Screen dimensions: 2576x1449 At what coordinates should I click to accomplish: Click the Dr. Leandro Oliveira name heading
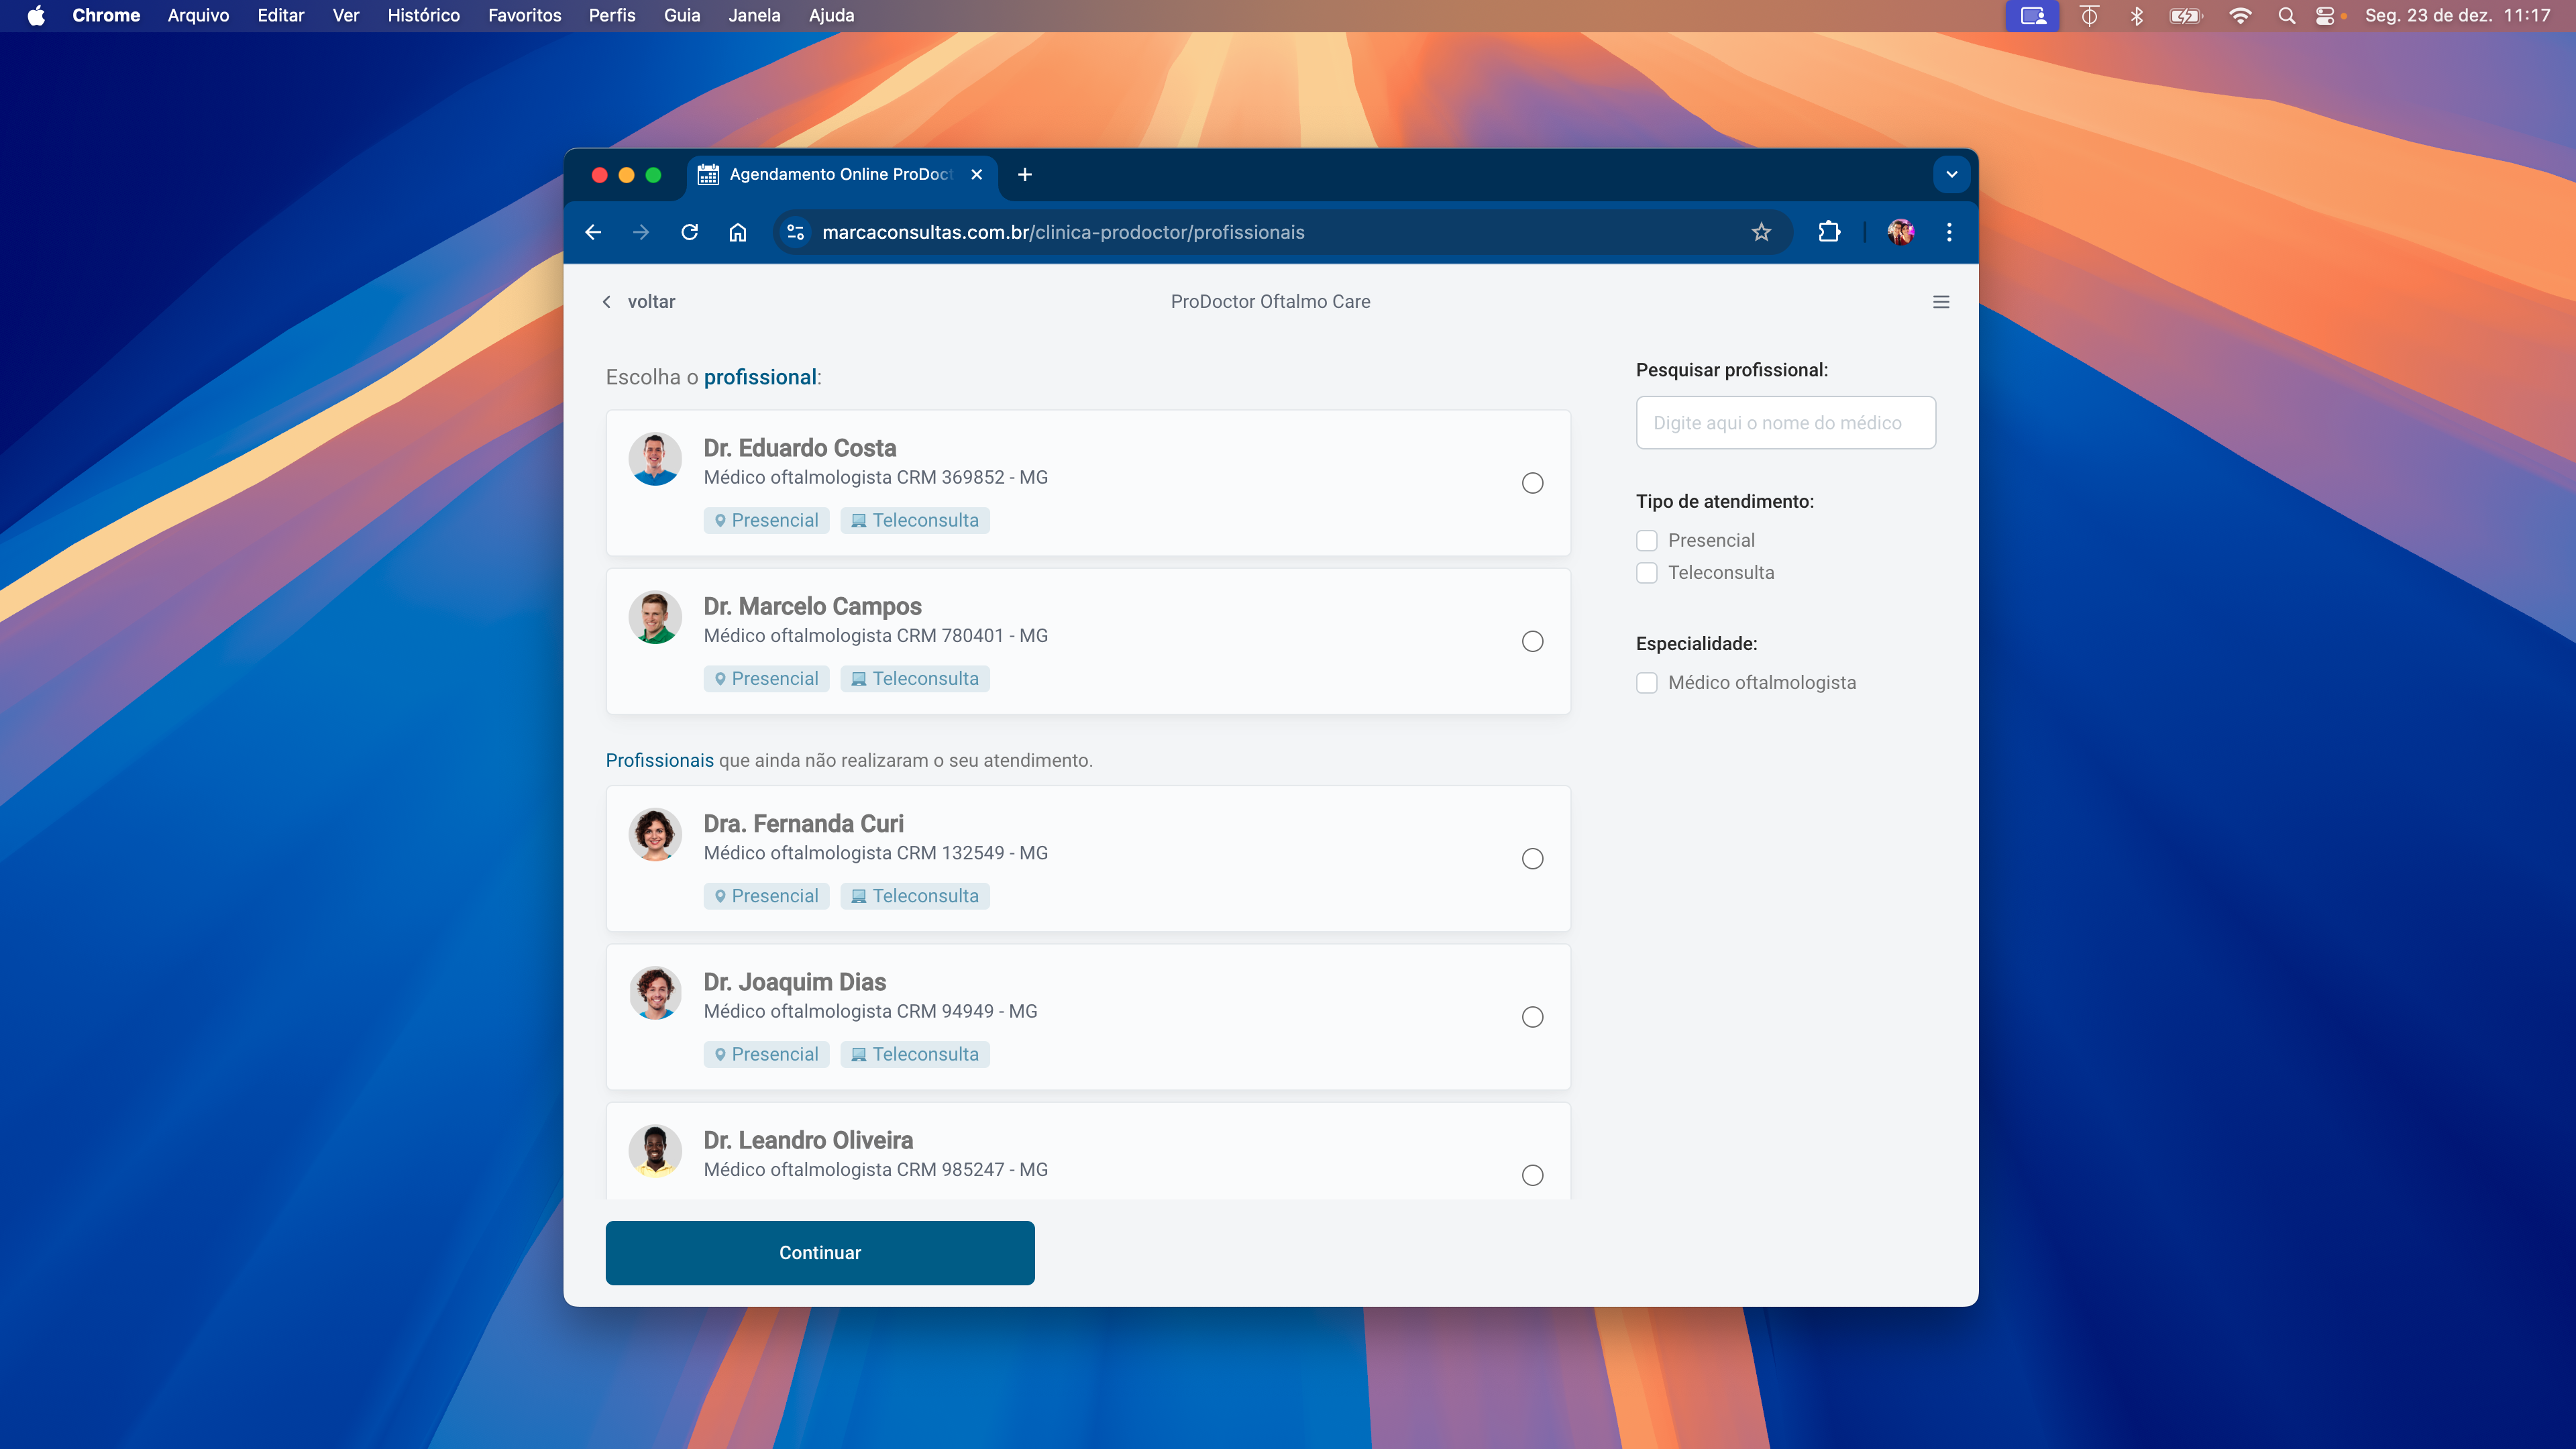[x=808, y=1140]
